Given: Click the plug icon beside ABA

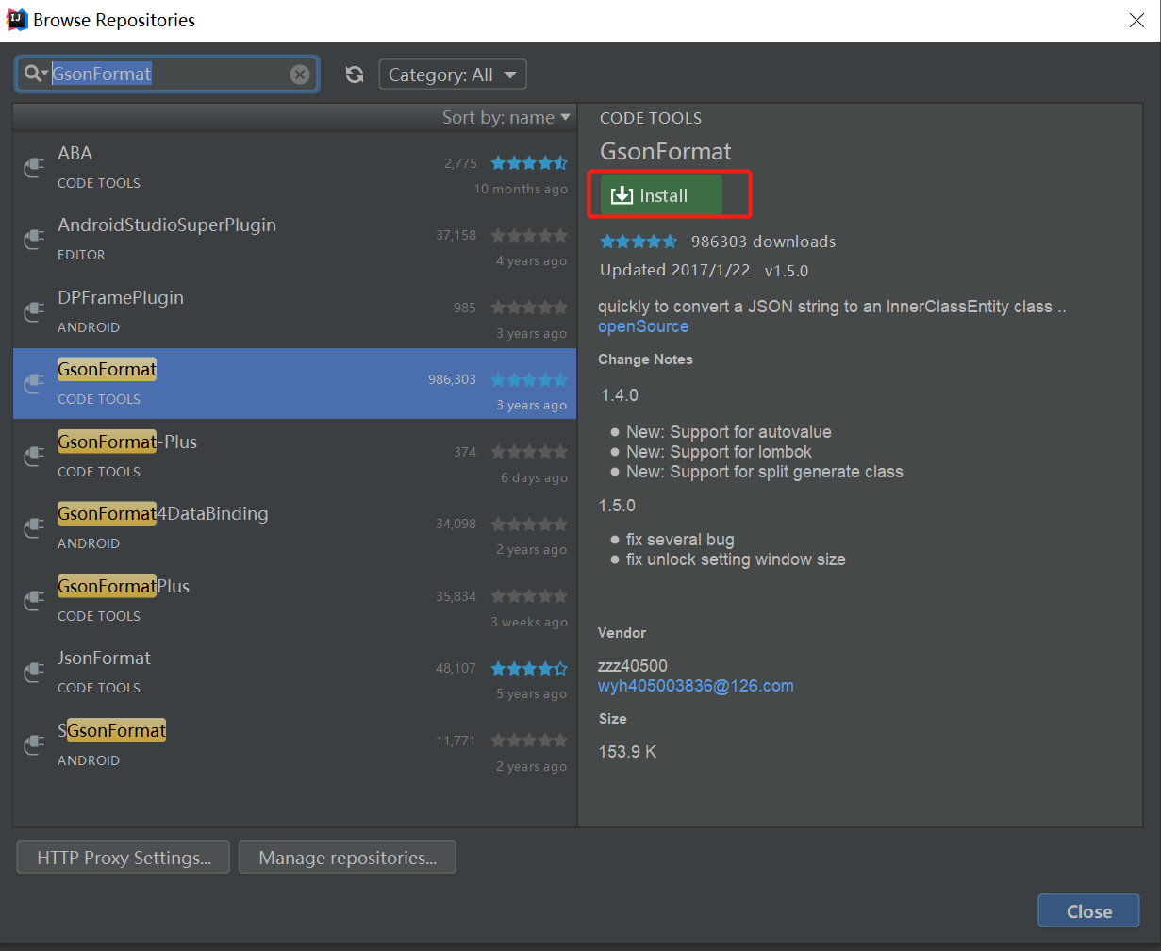Looking at the screenshot, I should pyautogui.click(x=34, y=168).
